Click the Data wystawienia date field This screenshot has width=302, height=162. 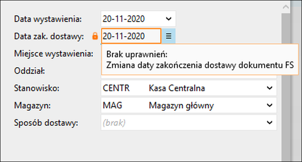pyautogui.click(x=138, y=19)
